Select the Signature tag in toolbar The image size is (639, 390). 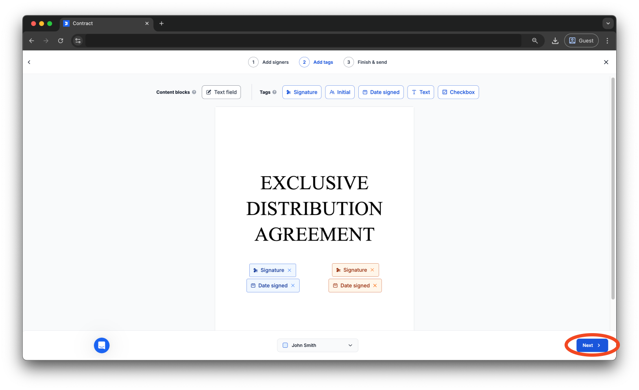tap(302, 92)
